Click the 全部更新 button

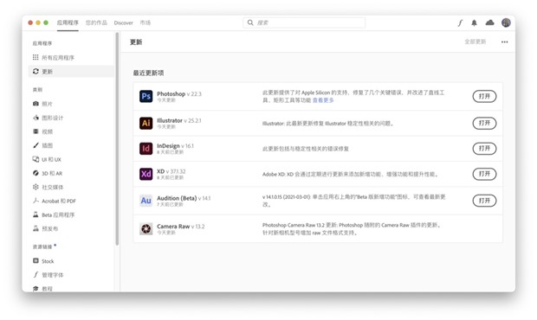coord(475,42)
